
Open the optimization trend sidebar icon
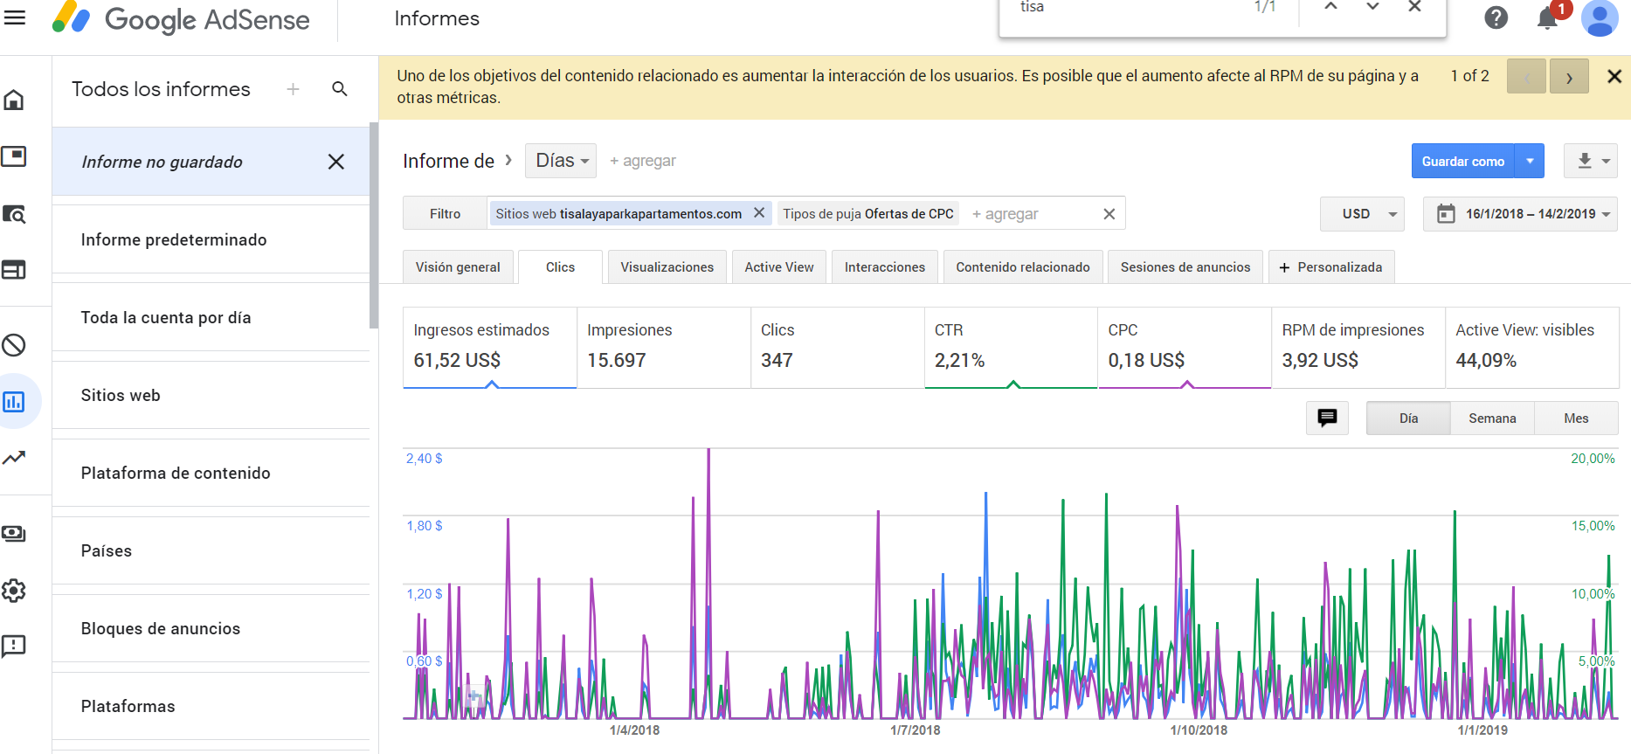pos(14,458)
